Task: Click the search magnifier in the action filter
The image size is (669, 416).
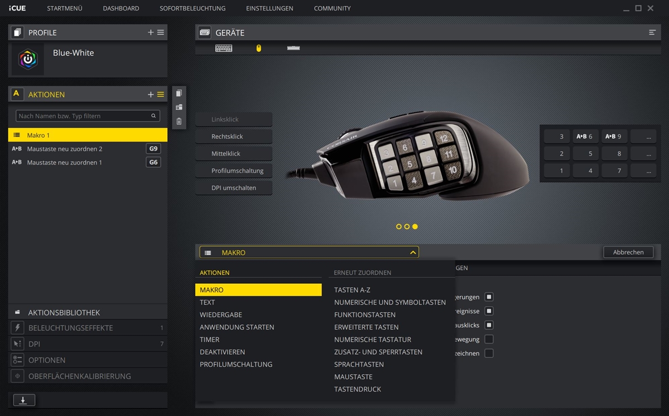Action: pyautogui.click(x=153, y=116)
